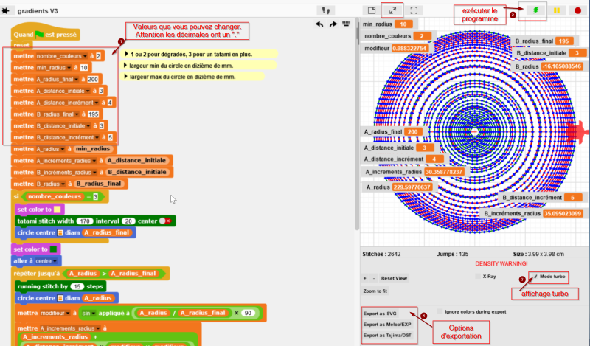Click Export as SVG

(x=380, y=314)
